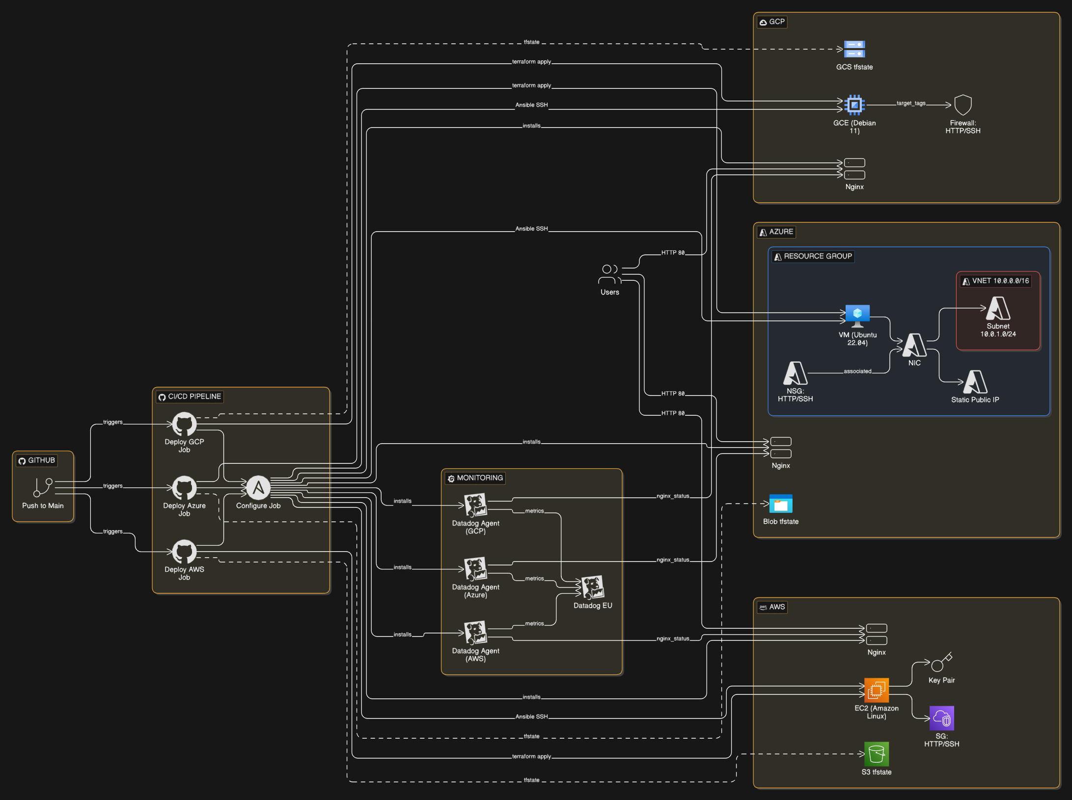The height and width of the screenshot is (800, 1072).
Task: Click the VNET 10.0.0.0/16 label
Action: (996, 281)
